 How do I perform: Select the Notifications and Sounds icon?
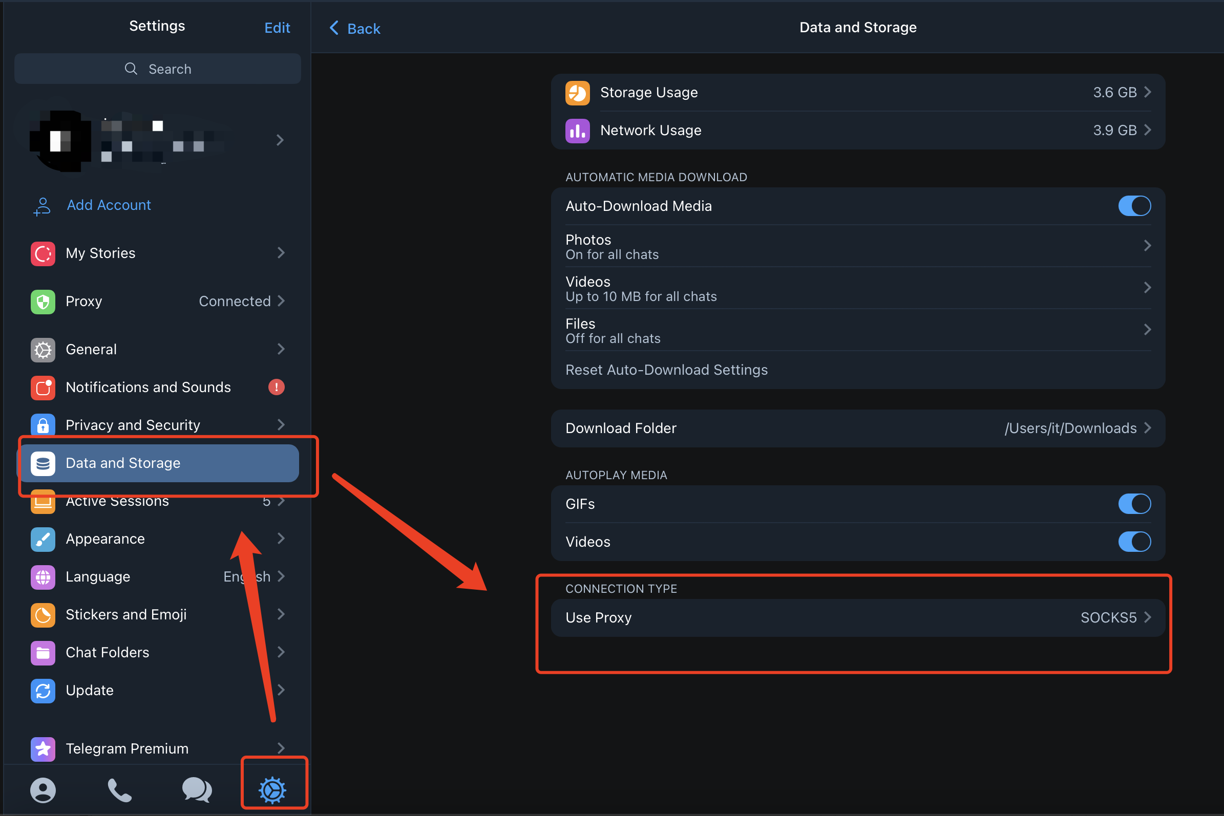coord(43,387)
